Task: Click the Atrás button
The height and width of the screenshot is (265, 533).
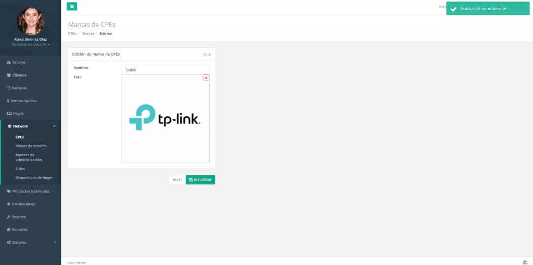Action: pos(177,180)
